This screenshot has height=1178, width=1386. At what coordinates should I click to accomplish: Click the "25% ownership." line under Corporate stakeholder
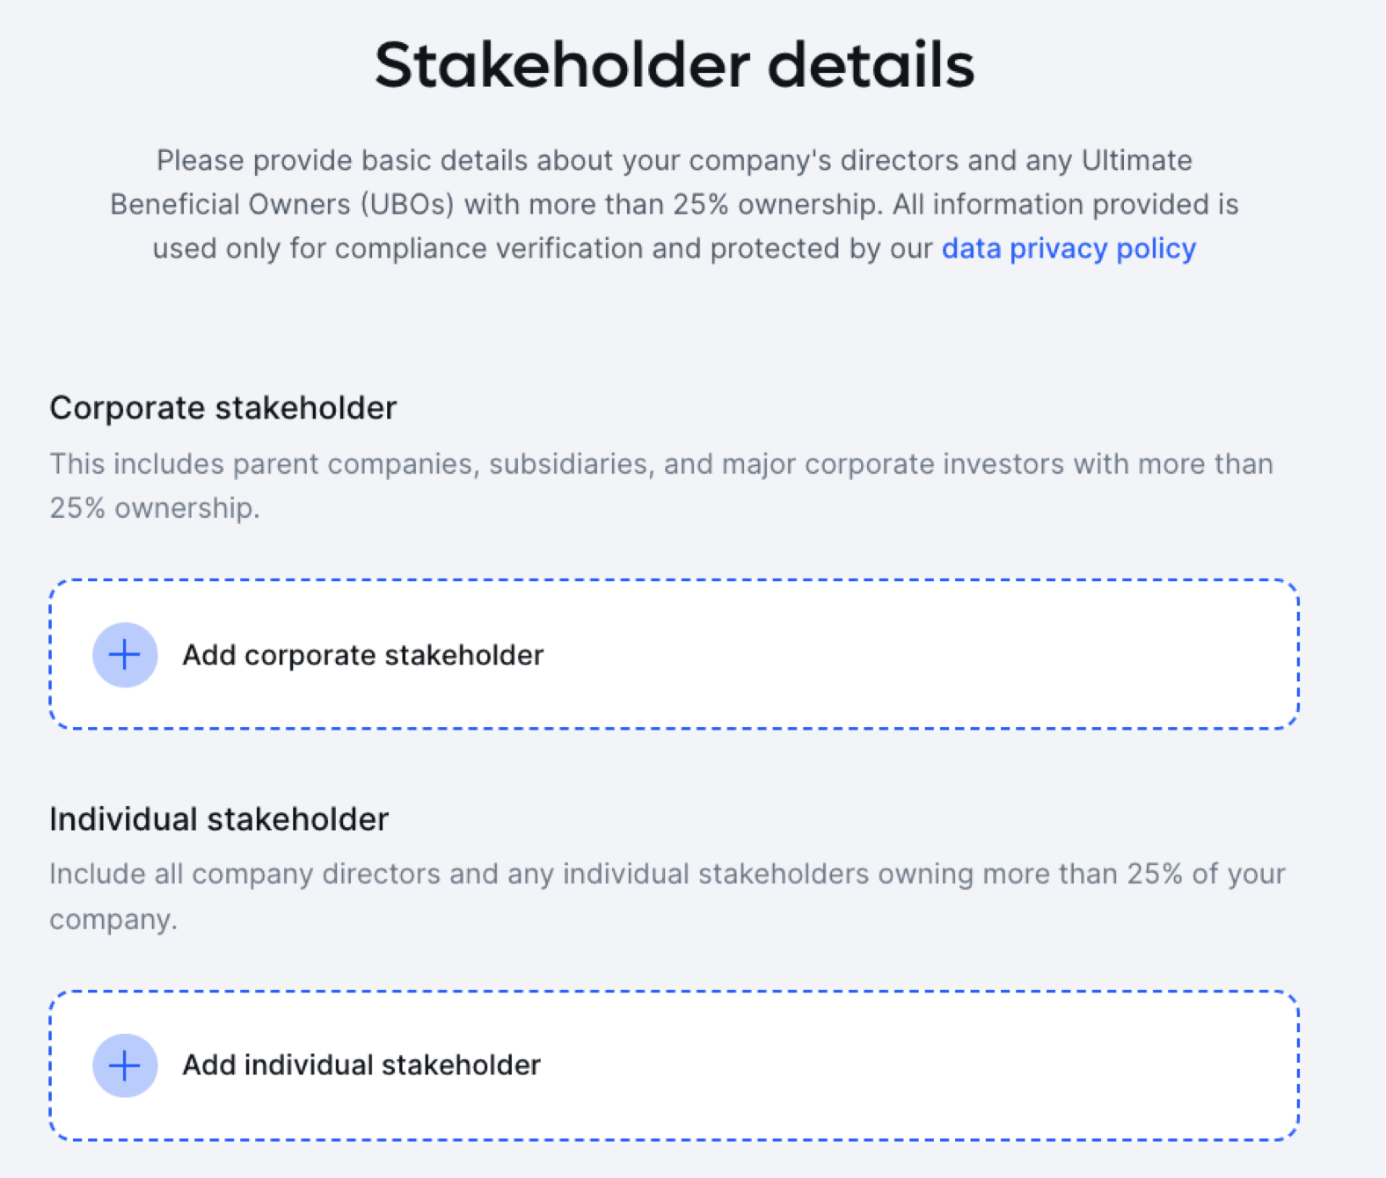[155, 508]
